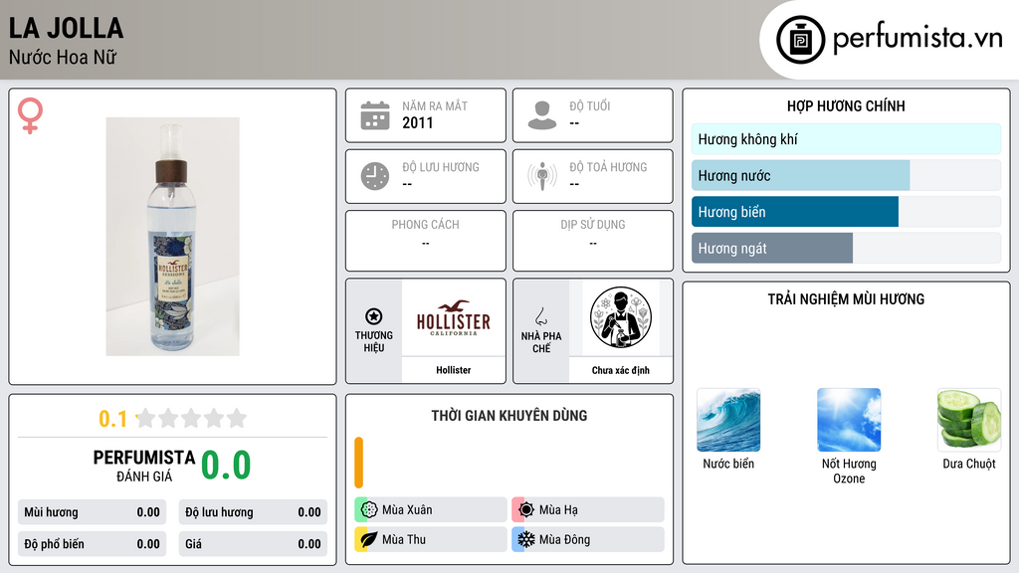This screenshot has width=1019, height=573.
Task: Click the release year 2011
Action: pyautogui.click(x=418, y=122)
